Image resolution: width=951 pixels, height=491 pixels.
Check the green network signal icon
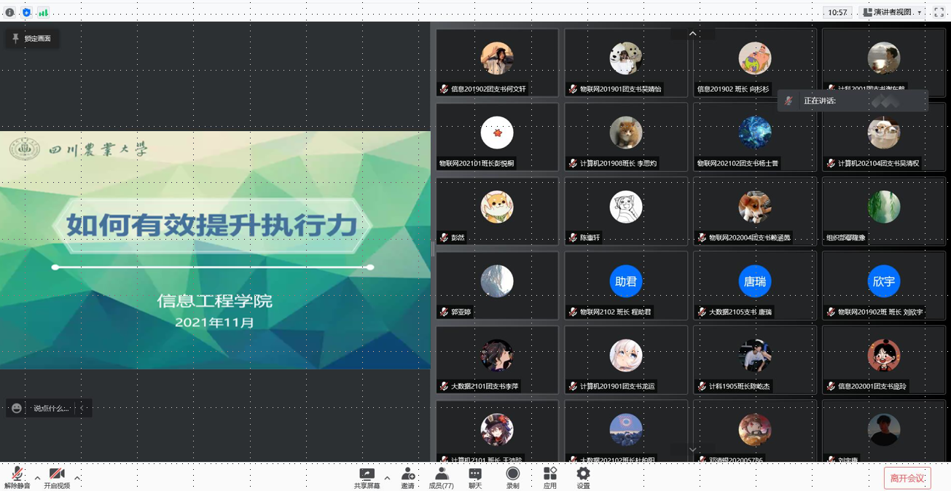(43, 12)
